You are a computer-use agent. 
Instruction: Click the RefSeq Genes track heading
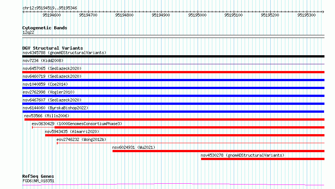[x=38, y=176]
